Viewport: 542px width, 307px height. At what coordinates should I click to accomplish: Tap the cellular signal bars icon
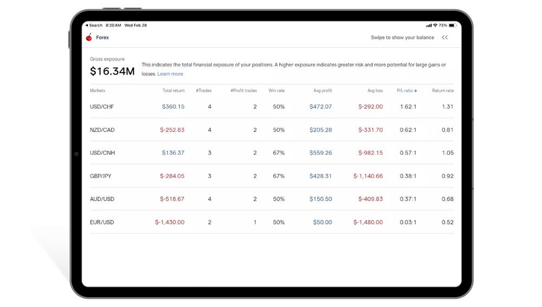point(429,25)
